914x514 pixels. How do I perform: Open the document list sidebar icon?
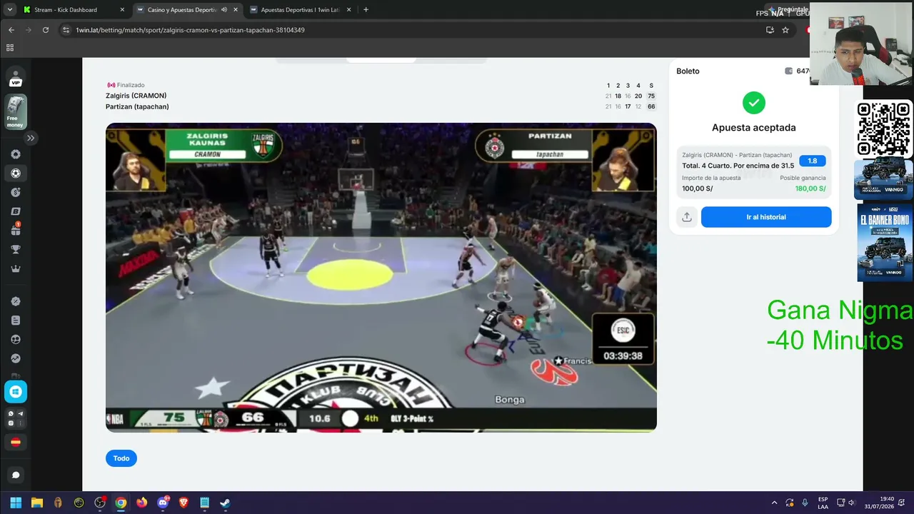pos(16,321)
